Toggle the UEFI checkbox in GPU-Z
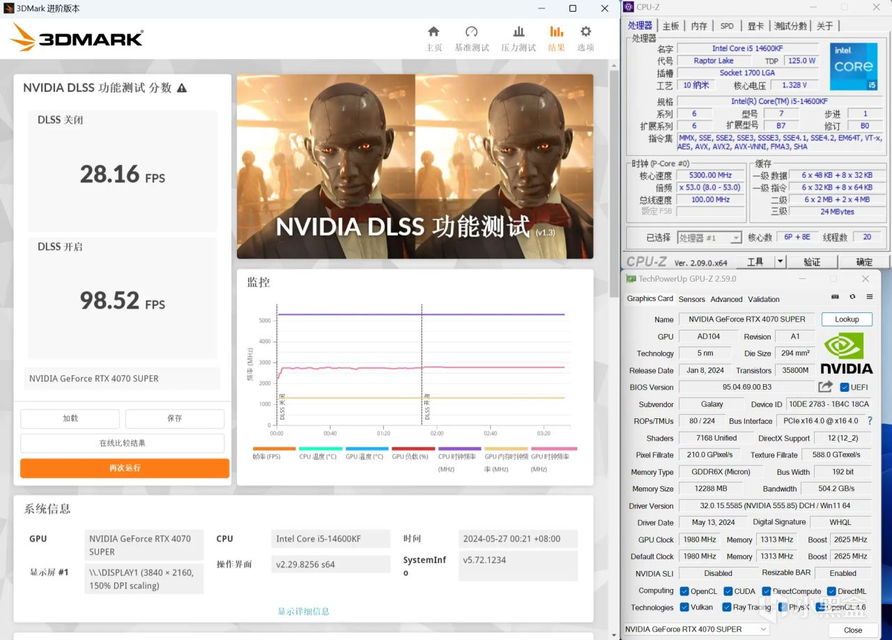This screenshot has width=892, height=640. pyautogui.click(x=844, y=387)
